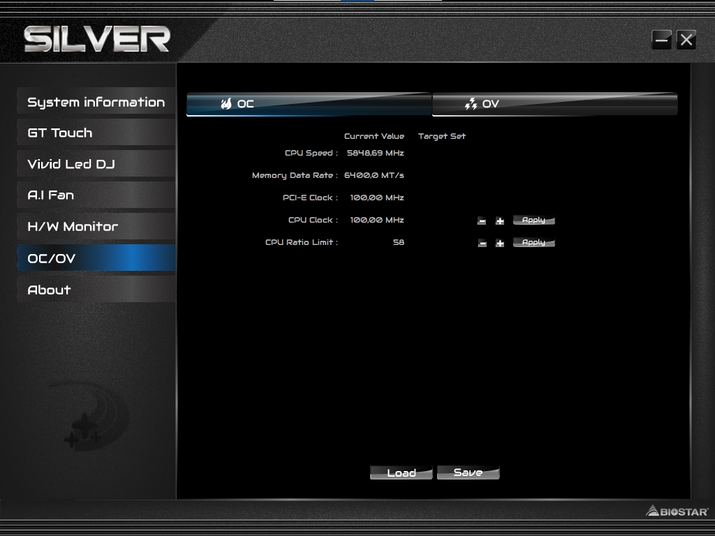This screenshot has width=715, height=536.
Task: Click the Current Value column header
Action: click(x=374, y=136)
